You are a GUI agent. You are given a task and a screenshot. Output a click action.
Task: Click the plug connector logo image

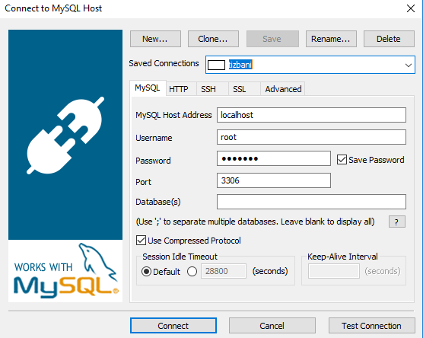pyautogui.click(x=65, y=135)
